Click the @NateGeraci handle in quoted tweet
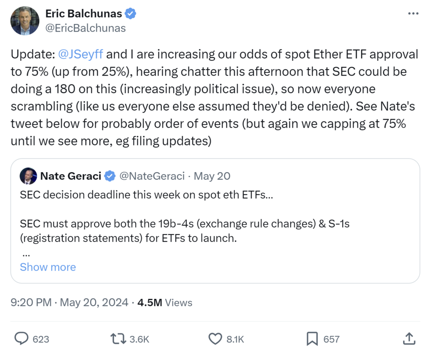The height and width of the screenshot is (353, 426). 152,176
